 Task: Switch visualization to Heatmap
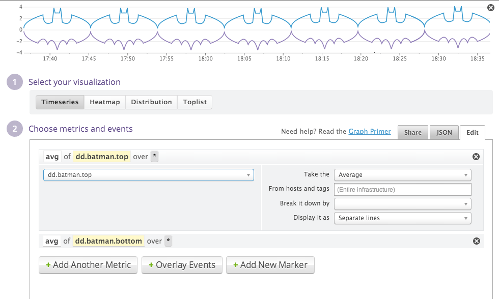pyautogui.click(x=104, y=102)
